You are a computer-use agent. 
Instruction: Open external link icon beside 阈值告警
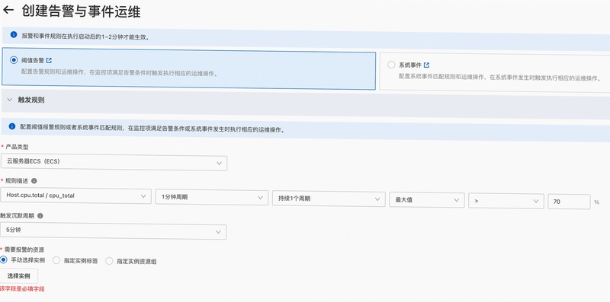(49, 60)
